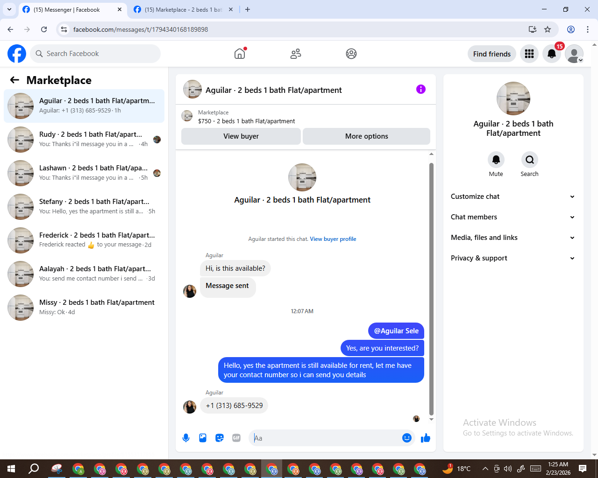Install app icon in address bar
The height and width of the screenshot is (478, 598).
(x=533, y=29)
